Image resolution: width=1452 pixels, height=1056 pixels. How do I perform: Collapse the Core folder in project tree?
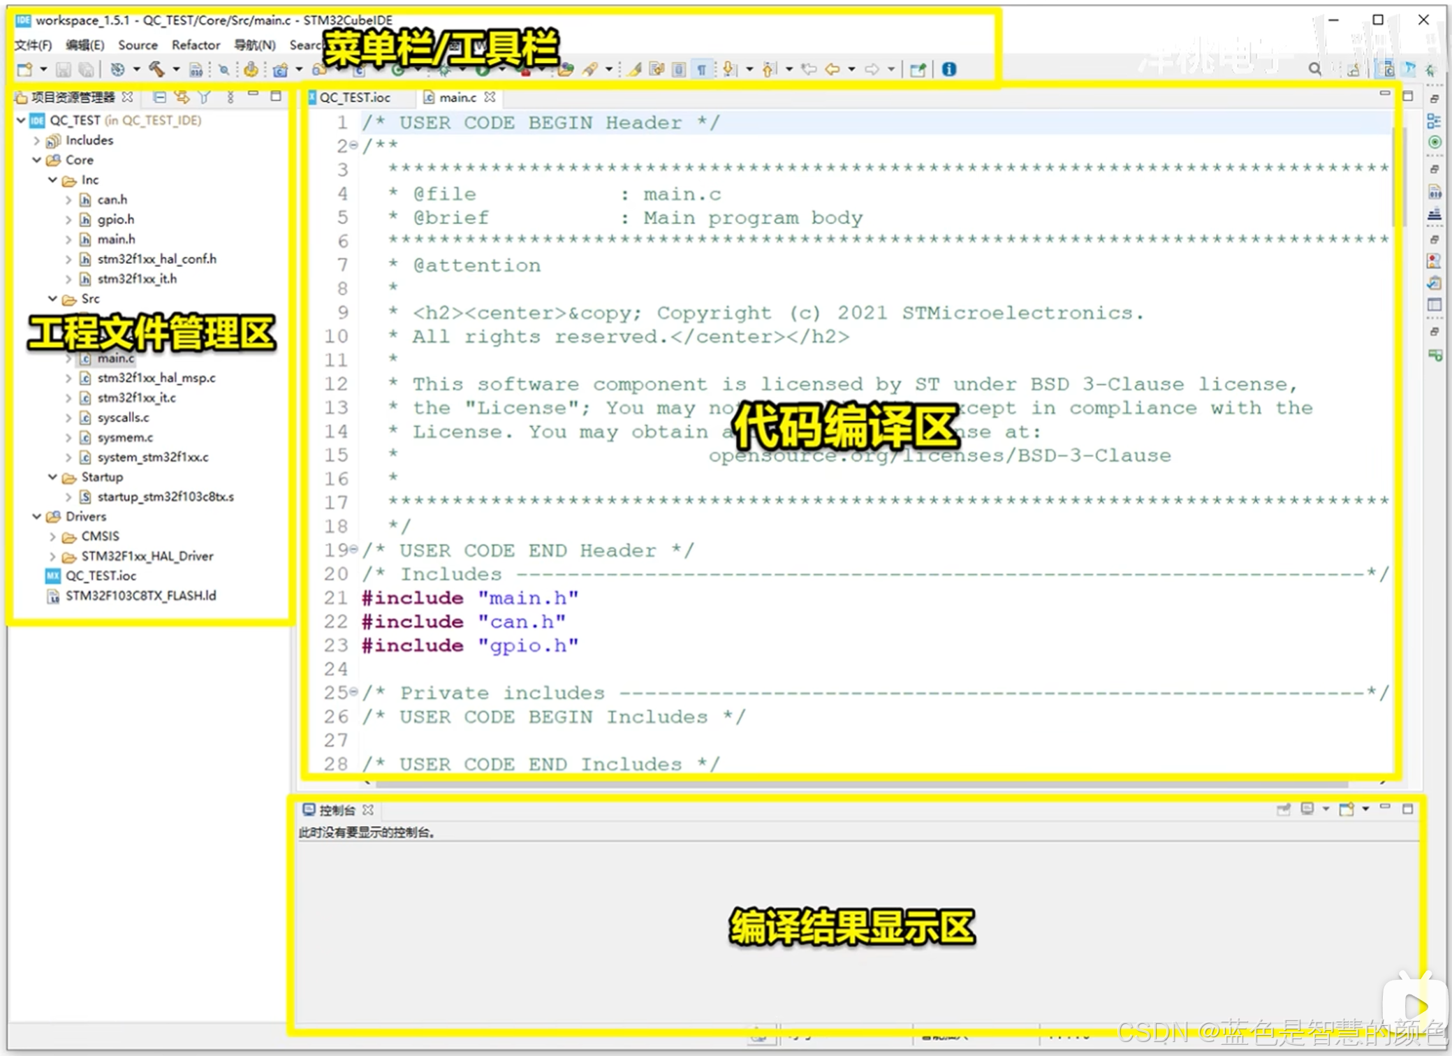click(37, 160)
